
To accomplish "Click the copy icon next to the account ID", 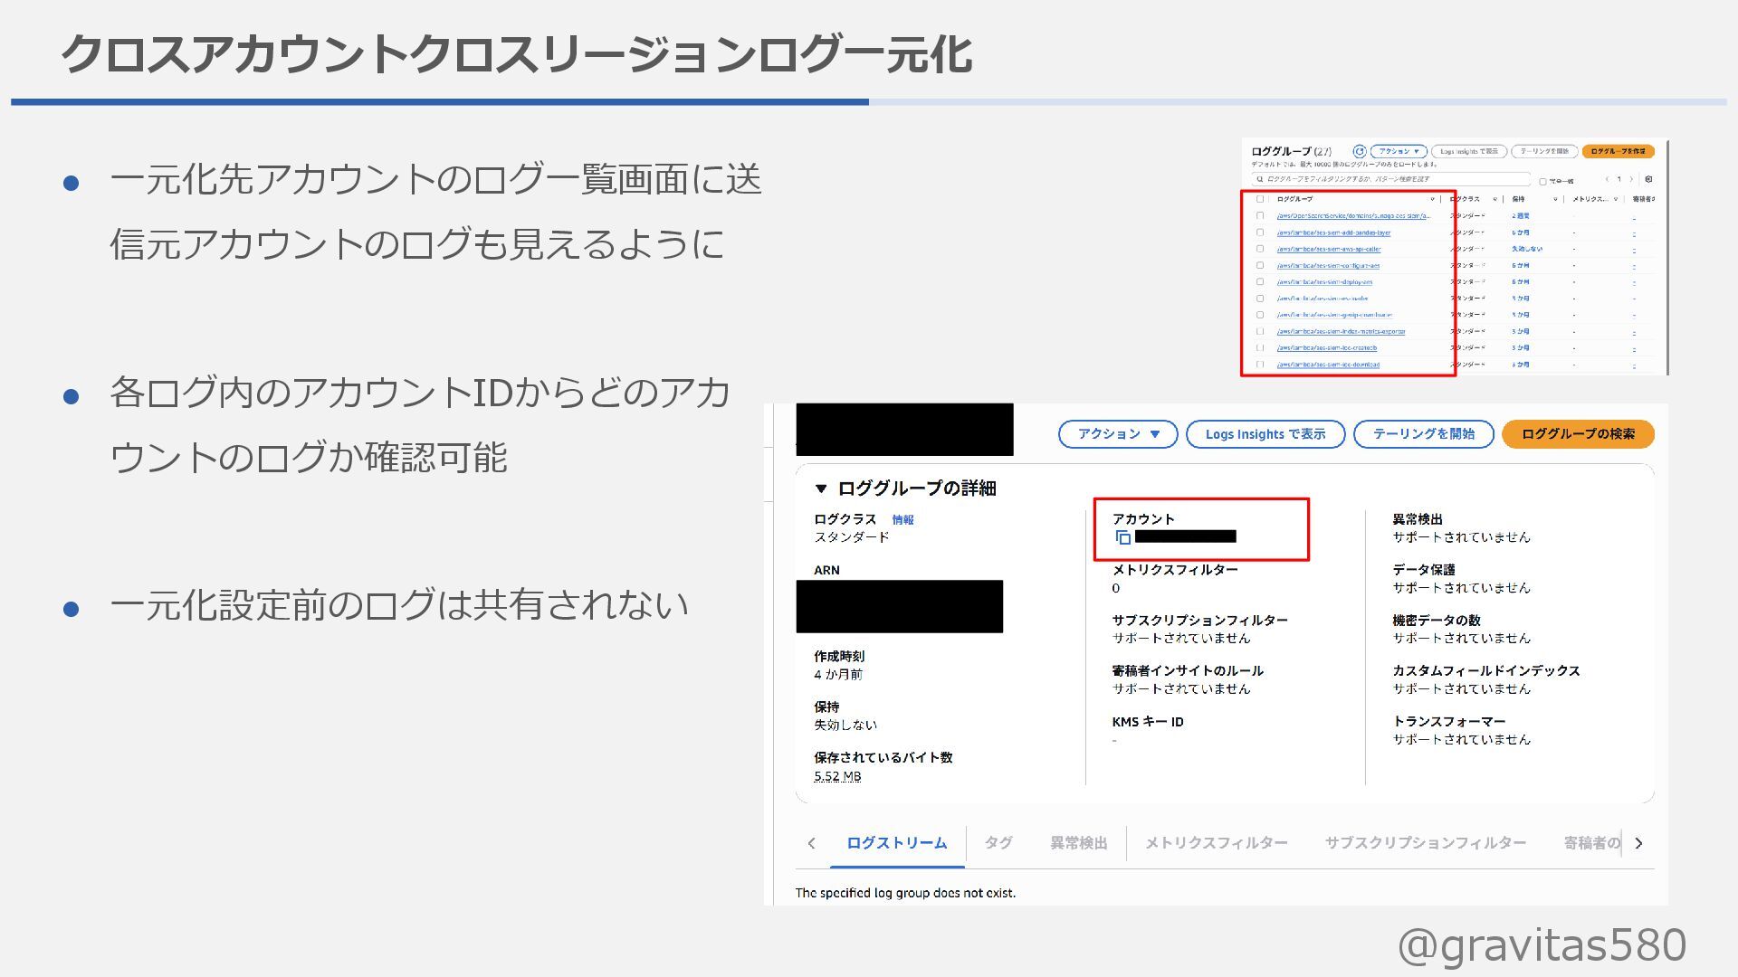I will 1123,537.
